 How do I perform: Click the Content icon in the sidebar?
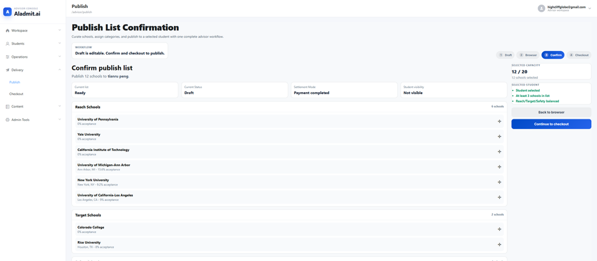pyautogui.click(x=8, y=107)
